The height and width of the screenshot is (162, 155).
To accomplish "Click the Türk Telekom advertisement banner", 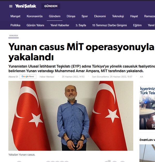I will pos(147,107).
